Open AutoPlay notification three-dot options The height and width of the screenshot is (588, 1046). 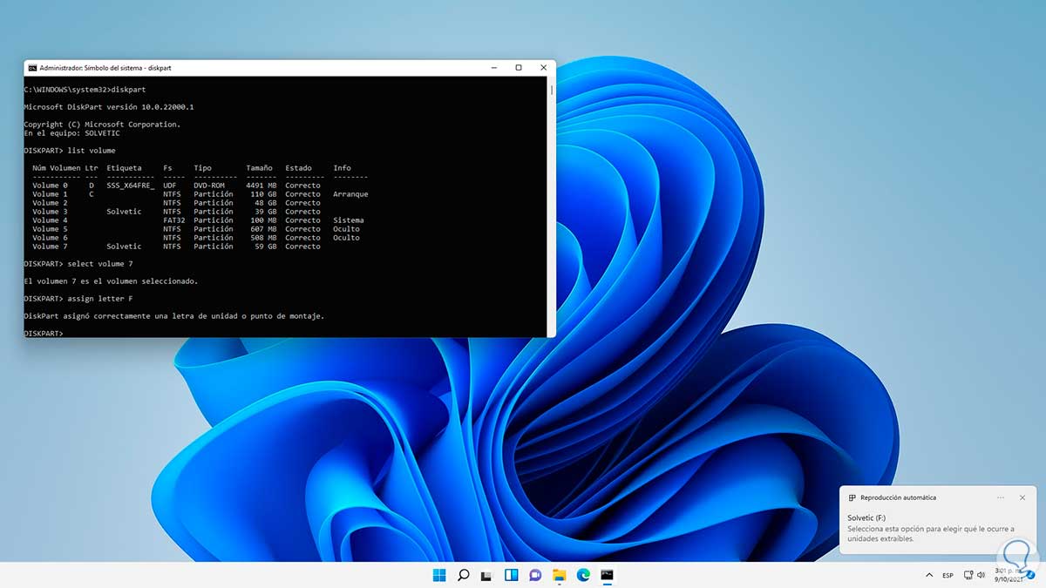click(x=1001, y=497)
